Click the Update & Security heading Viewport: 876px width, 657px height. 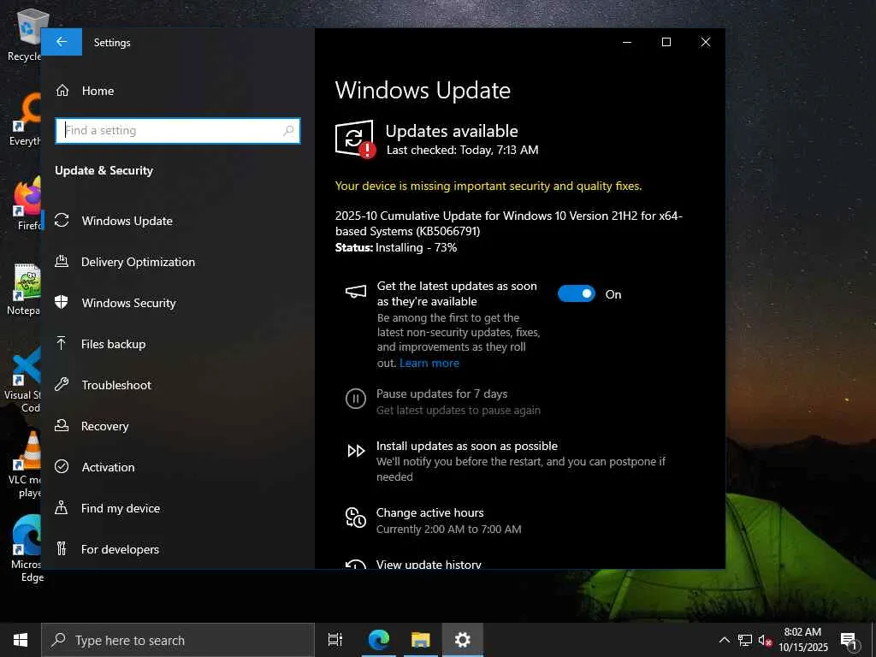104,170
